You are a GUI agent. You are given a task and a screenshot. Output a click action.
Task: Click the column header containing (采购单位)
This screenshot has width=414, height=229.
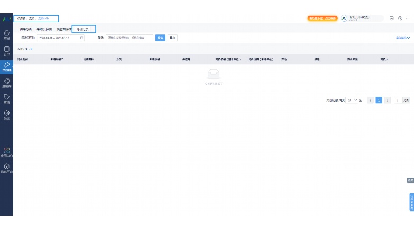pyautogui.click(x=261, y=59)
